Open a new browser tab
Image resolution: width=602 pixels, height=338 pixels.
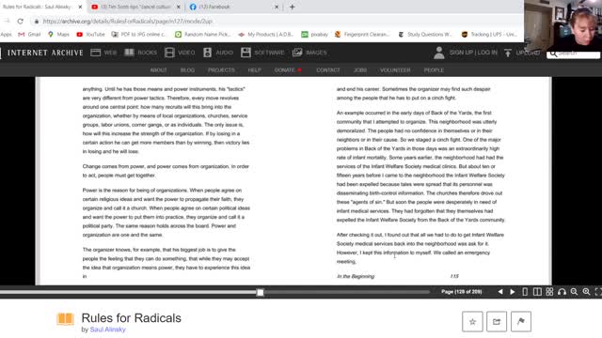tap(293, 7)
